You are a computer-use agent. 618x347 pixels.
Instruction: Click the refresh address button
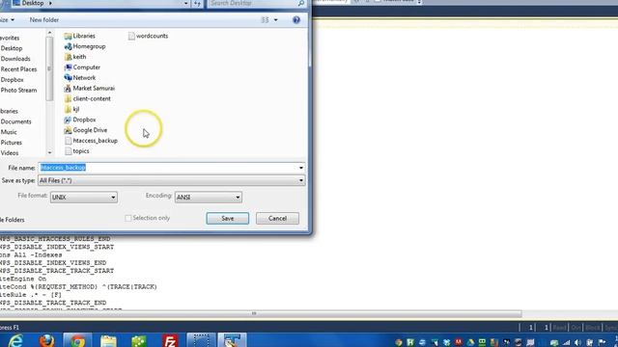[x=197, y=3]
